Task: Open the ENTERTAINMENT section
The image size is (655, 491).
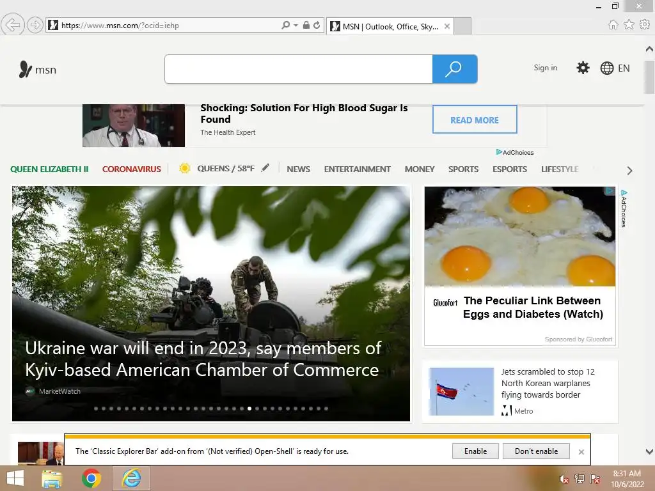Action: pos(357,169)
